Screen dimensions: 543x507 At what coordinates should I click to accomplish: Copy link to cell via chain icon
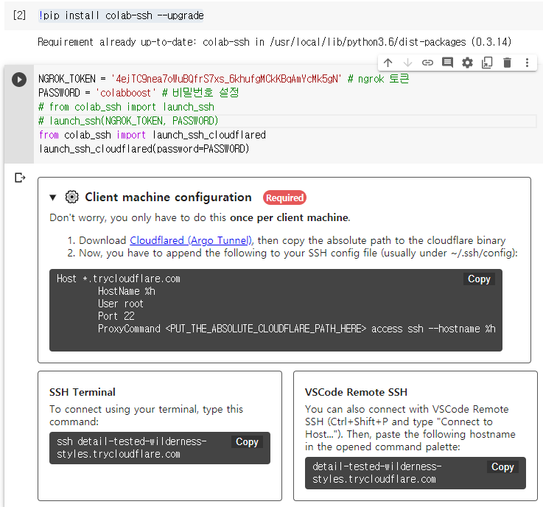(x=427, y=63)
